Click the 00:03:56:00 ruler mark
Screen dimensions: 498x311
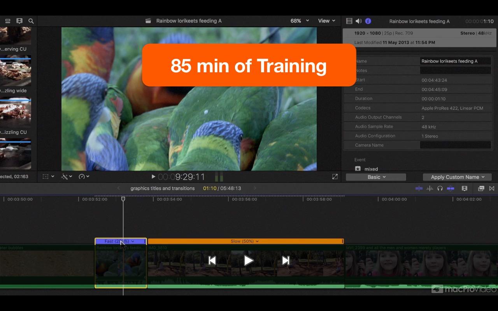click(x=245, y=199)
